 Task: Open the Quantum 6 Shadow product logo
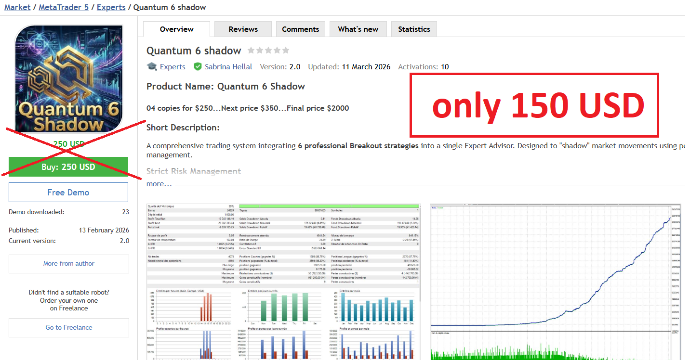pos(69,78)
